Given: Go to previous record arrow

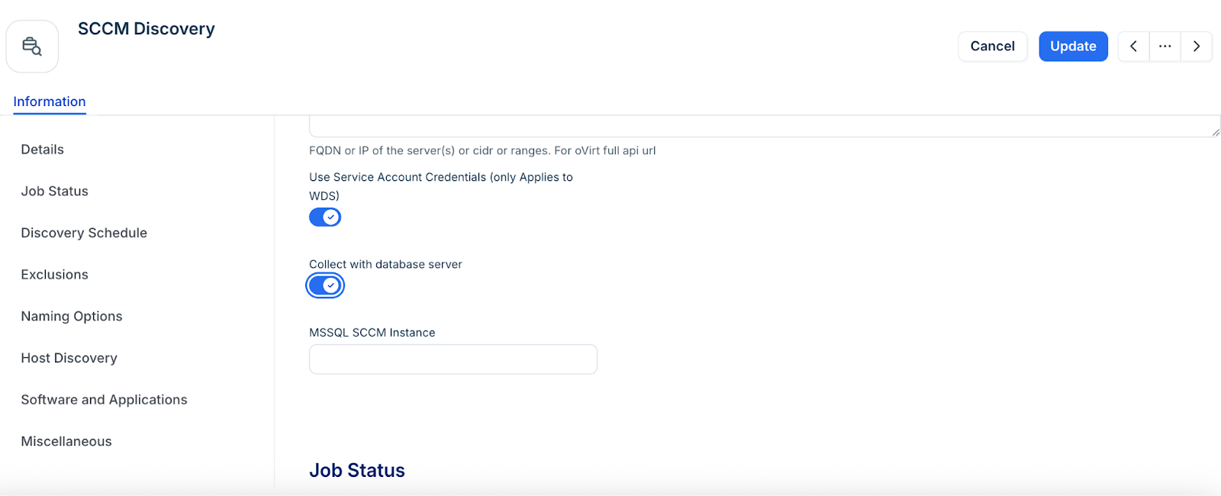Looking at the screenshot, I should click(1134, 47).
